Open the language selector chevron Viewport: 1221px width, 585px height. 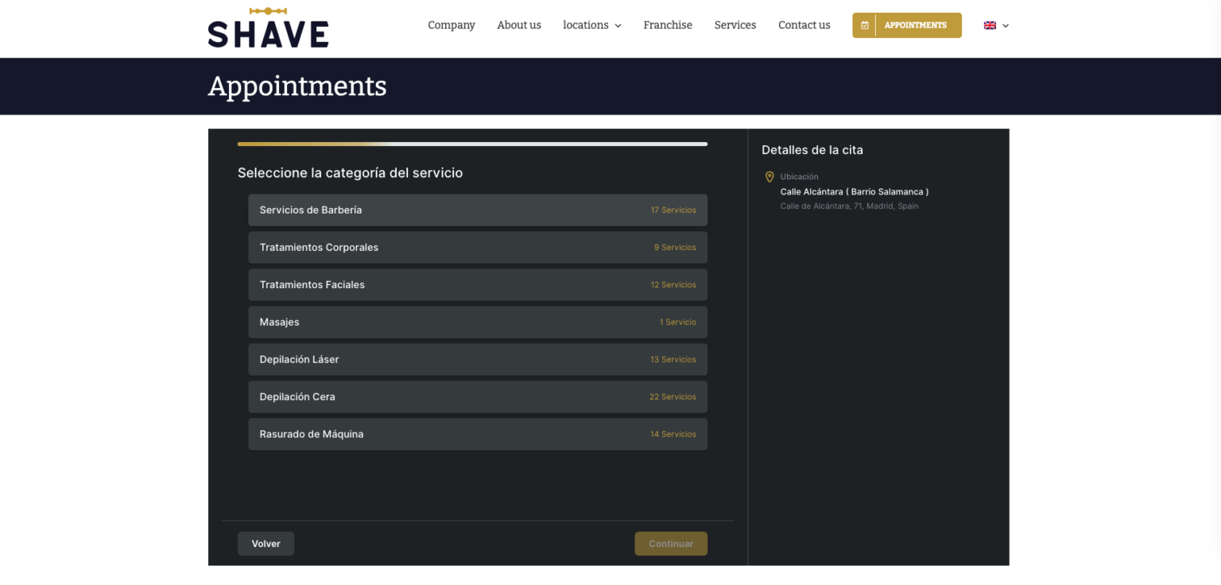tap(1006, 25)
